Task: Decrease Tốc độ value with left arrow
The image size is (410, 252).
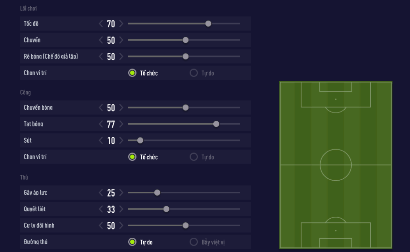Action: [x=101, y=24]
